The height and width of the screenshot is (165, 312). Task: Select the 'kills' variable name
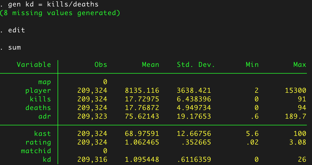point(40,99)
